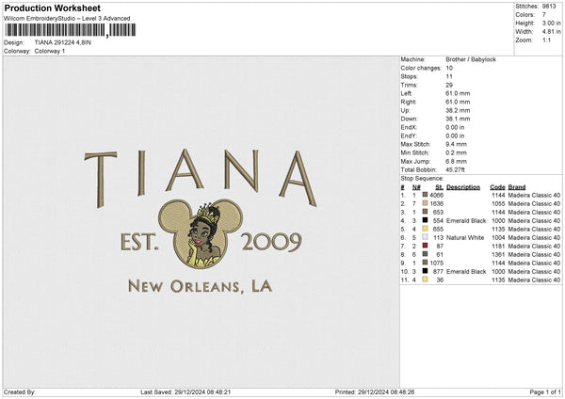Image resolution: width=565 pixels, height=399 pixels.
Task: Click the Max Stitch value '9.4 mm'
Action: [x=456, y=144]
